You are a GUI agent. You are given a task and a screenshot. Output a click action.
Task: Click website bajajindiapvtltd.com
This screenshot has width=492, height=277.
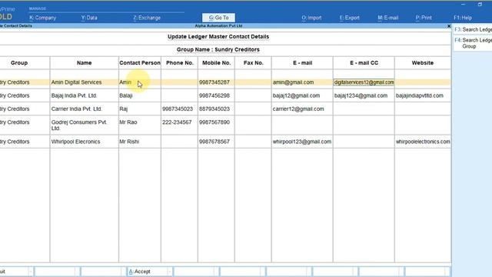click(420, 95)
